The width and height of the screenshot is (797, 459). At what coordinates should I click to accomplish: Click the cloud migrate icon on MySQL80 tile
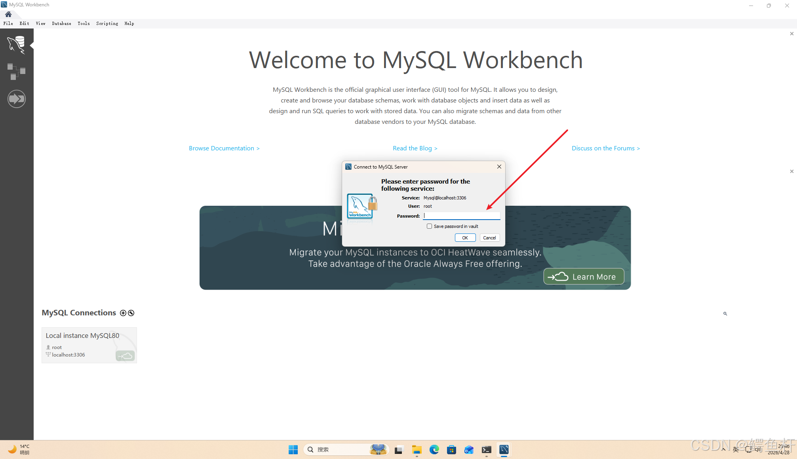click(126, 356)
